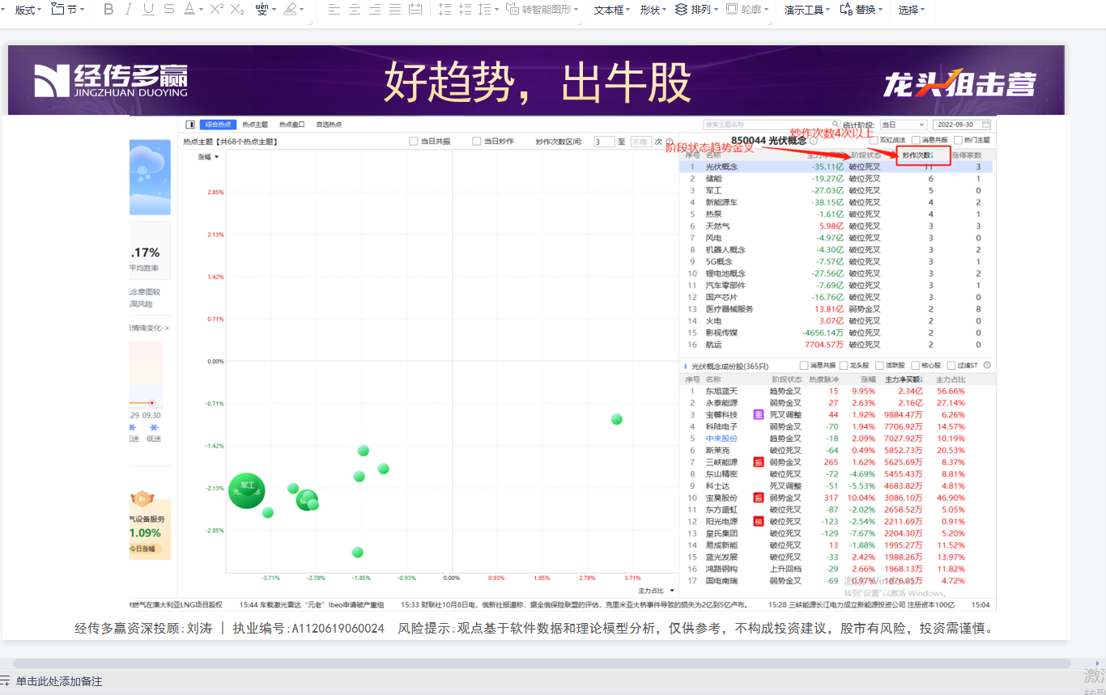Select the 综合热点 tab
The width and height of the screenshot is (1106, 695).
tap(219, 125)
